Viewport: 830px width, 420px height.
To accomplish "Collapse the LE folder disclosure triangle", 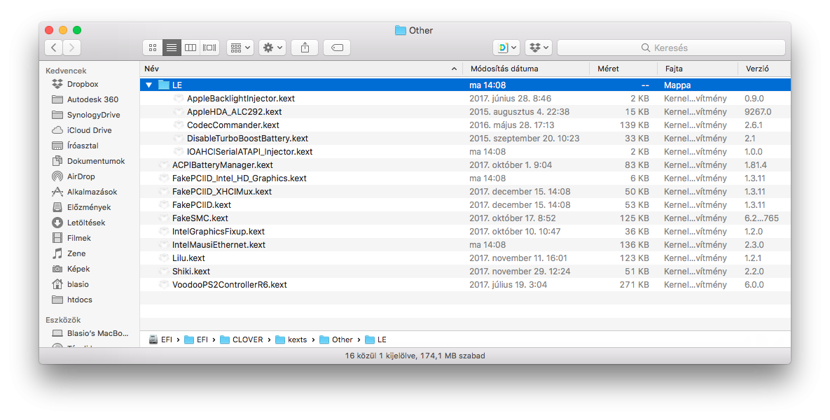I will [x=148, y=85].
